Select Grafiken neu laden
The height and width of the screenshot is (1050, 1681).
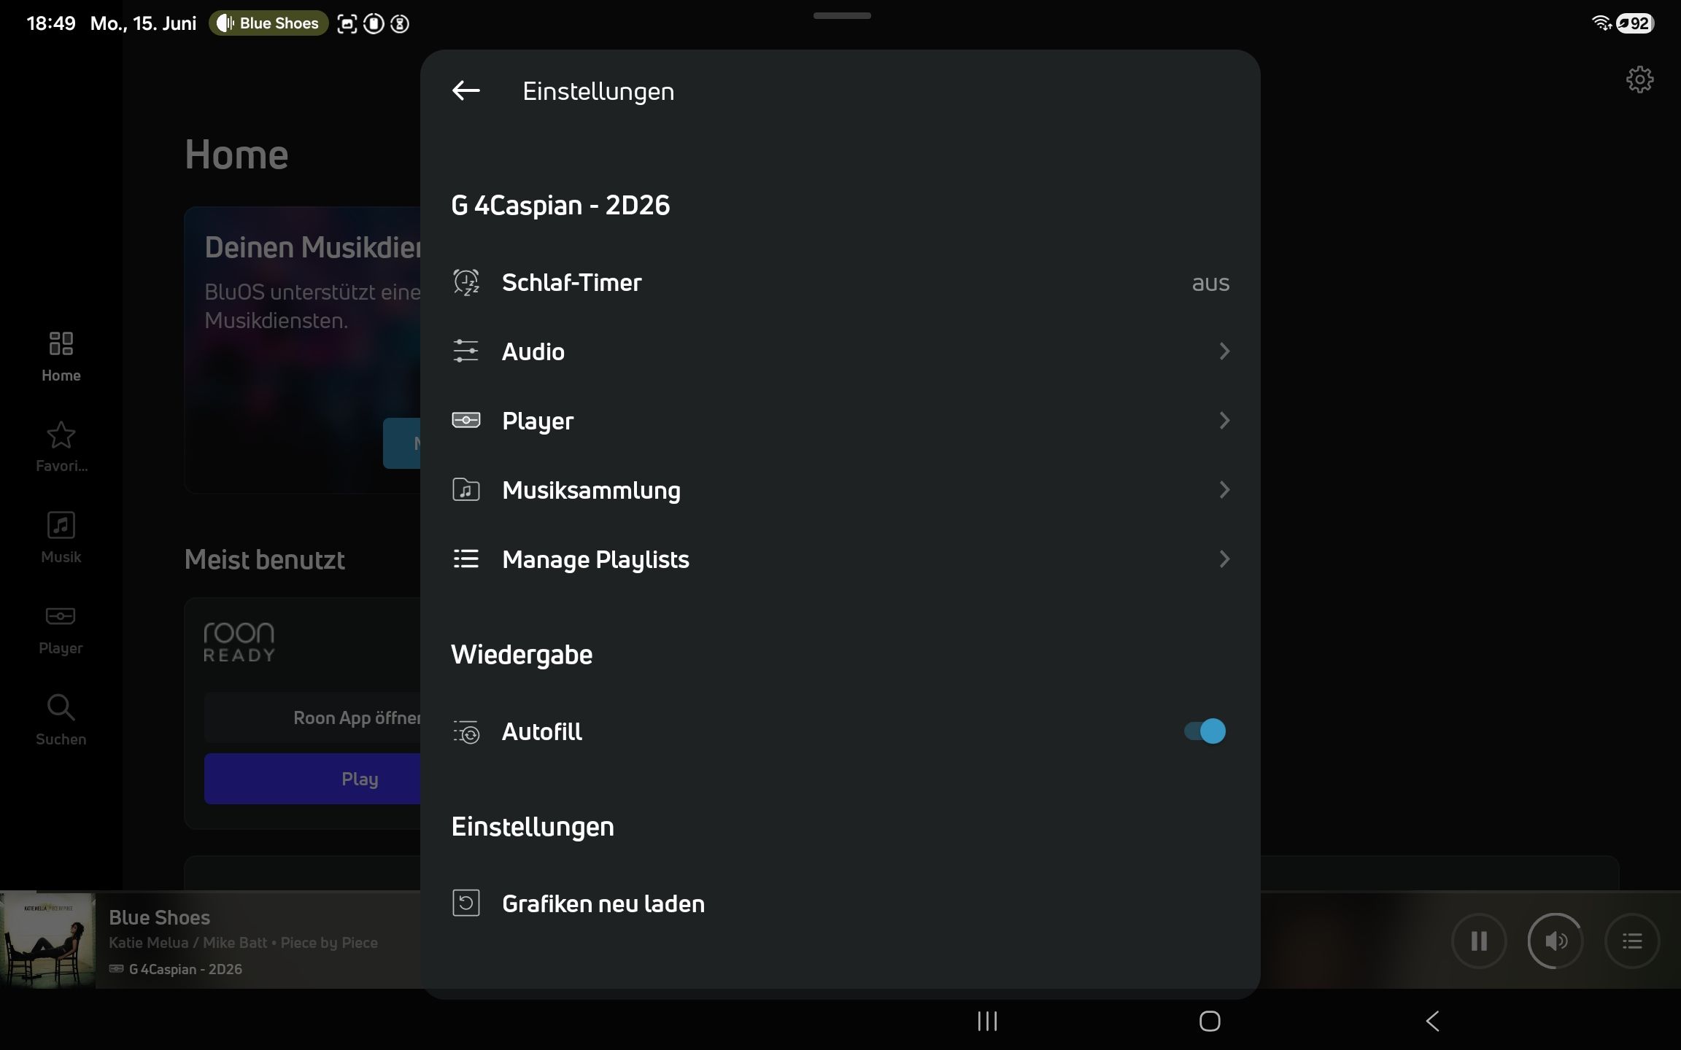840,903
